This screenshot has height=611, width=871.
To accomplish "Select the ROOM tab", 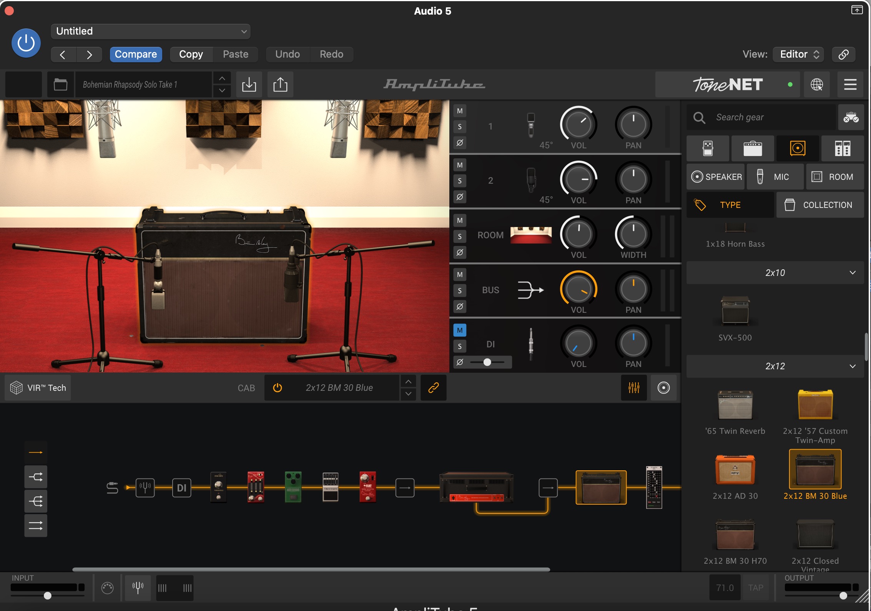I will click(835, 177).
